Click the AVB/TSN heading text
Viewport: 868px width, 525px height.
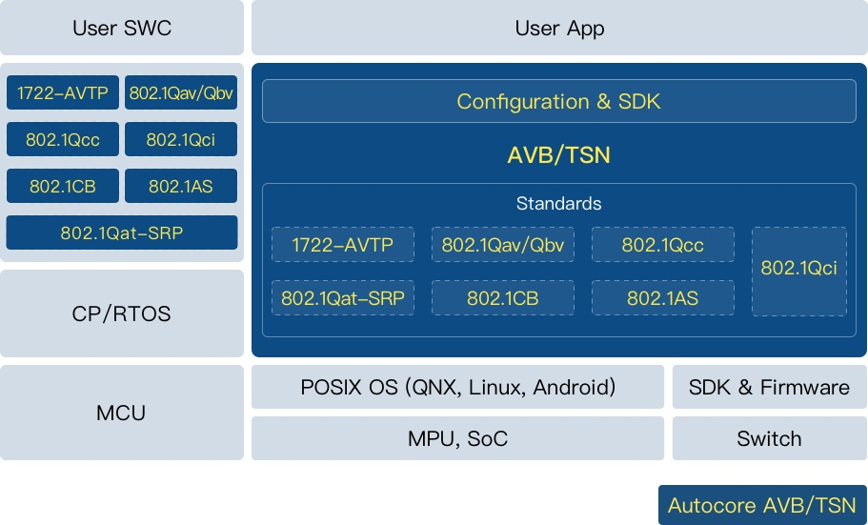(558, 155)
